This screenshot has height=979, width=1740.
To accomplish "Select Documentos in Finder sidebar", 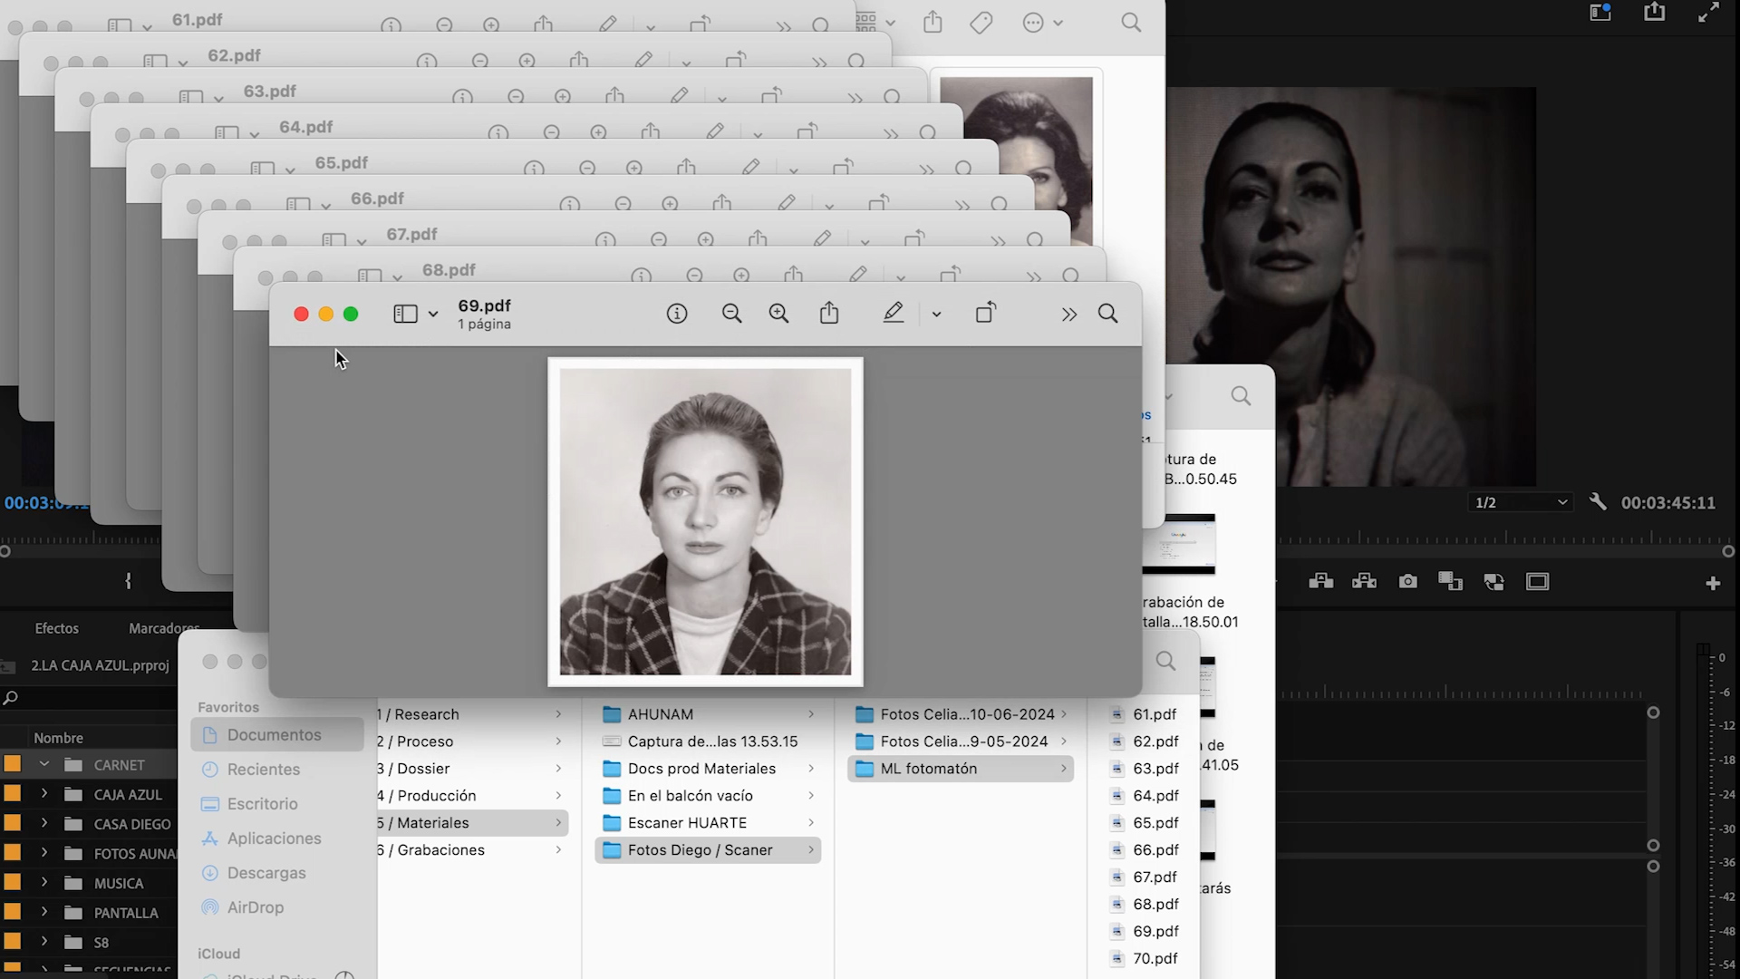I will point(274,735).
